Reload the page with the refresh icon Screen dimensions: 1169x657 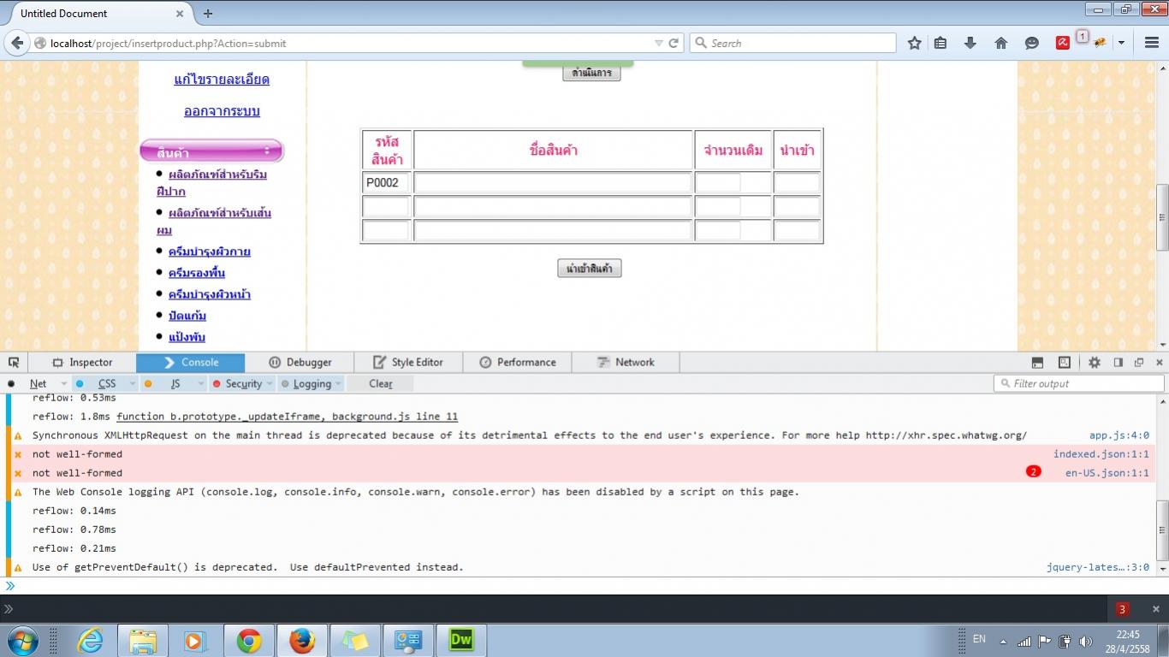pos(674,43)
